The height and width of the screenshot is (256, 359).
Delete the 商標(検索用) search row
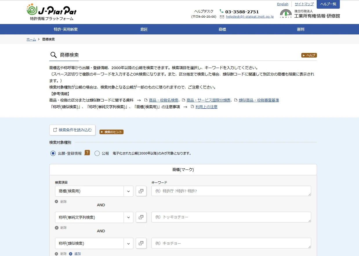click(x=61, y=202)
